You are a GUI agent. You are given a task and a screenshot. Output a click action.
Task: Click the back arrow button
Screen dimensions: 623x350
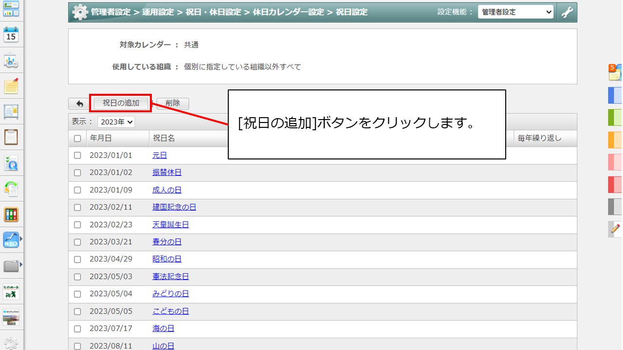tap(79, 104)
